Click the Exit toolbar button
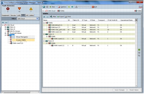 (x=94, y=7)
